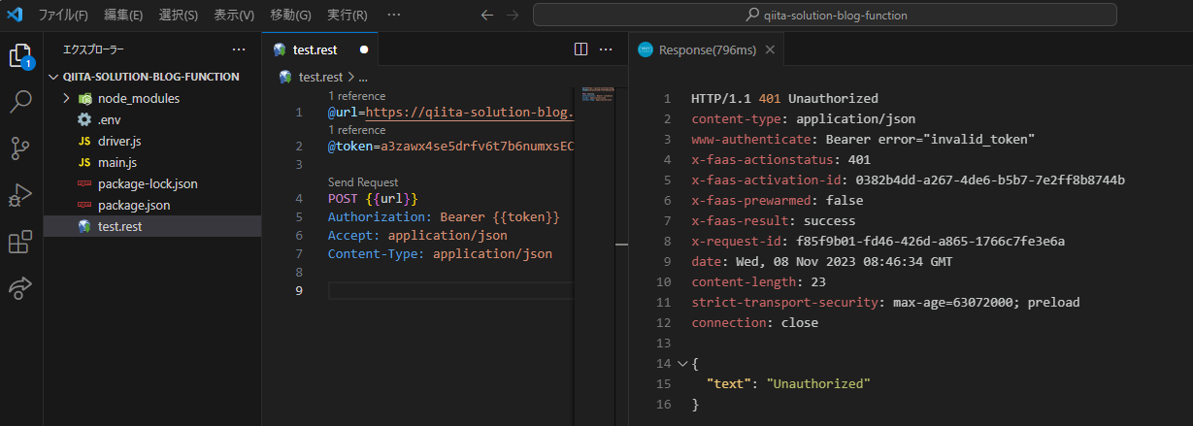Screen dimensions: 1193x426
Task: Collapse QIITA-SOLUTION-BLOG-FUNCTION root section
Action: [x=52, y=77]
